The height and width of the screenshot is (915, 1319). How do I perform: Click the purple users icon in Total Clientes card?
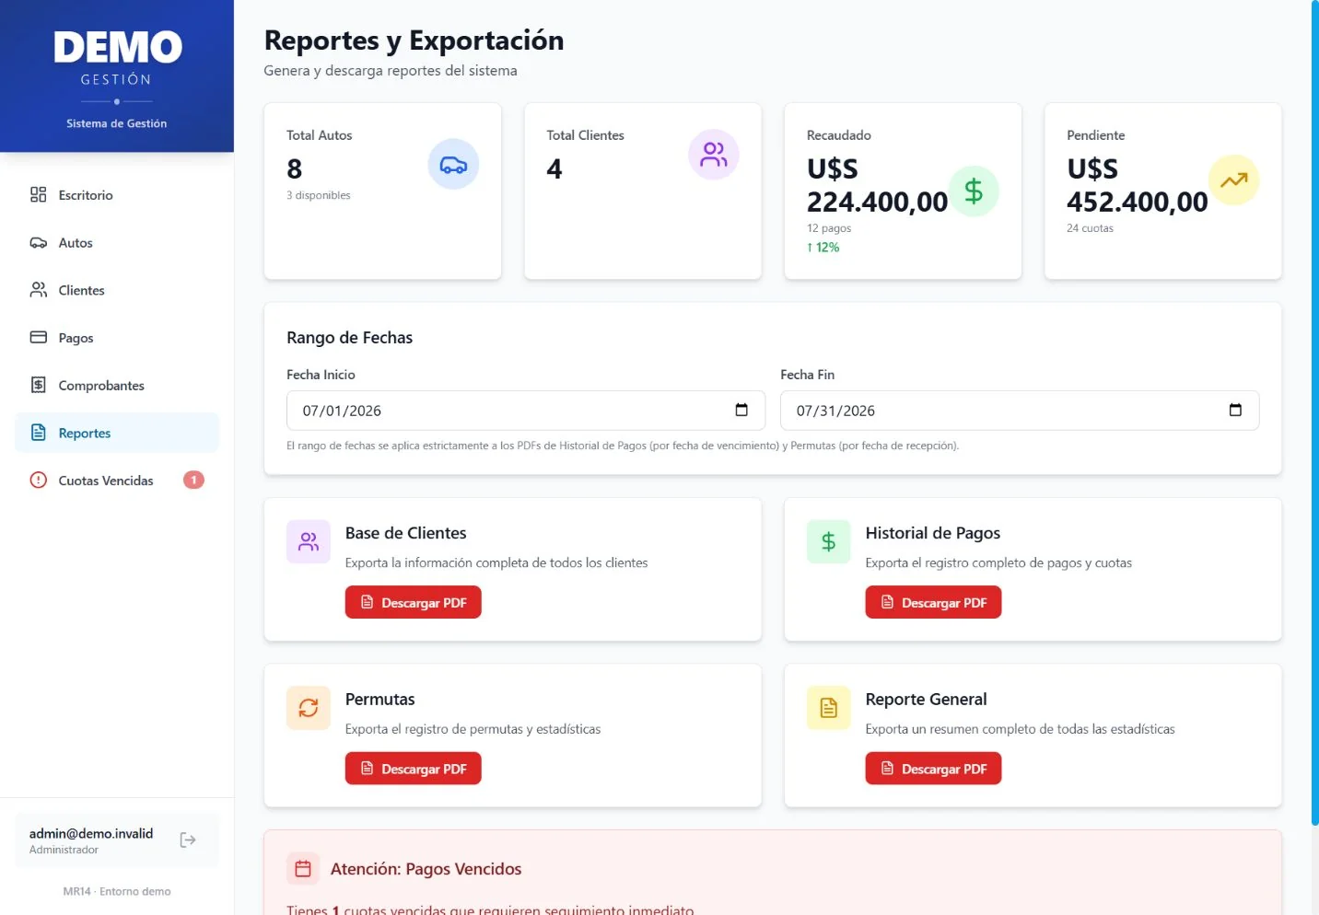(714, 155)
